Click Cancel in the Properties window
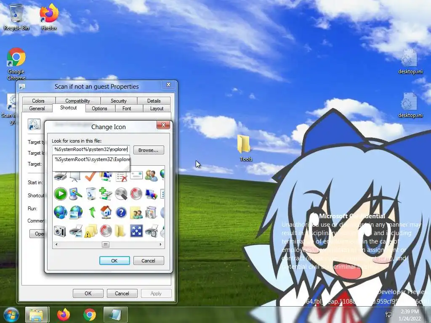 pyautogui.click(x=122, y=293)
